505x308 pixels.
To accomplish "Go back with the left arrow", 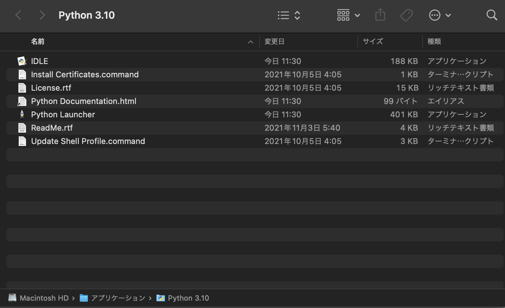I will (19, 15).
